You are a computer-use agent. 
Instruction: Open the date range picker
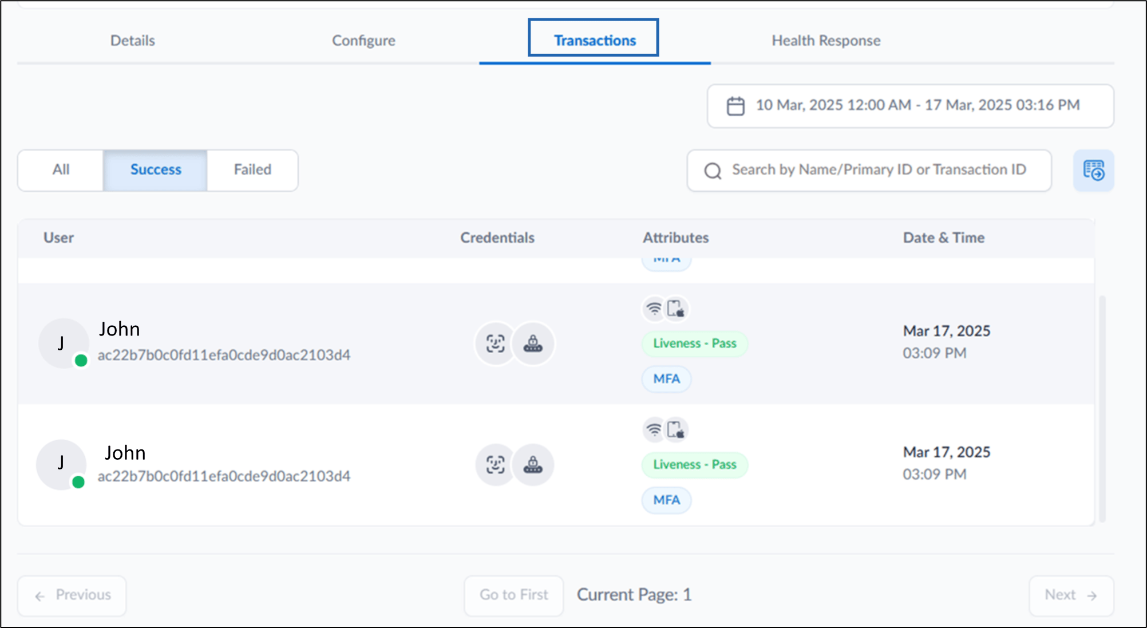pyautogui.click(x=911, y=106)
